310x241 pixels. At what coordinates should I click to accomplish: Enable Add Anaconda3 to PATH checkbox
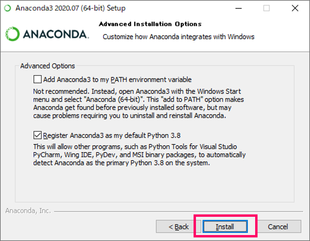[x=37, y=79]
